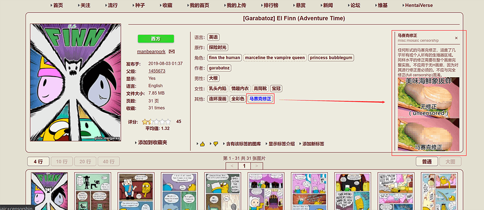Open the 维基 navigation item
Viewport: 484px width, 210px height.
pyautogui.click(x=382, y=5)
